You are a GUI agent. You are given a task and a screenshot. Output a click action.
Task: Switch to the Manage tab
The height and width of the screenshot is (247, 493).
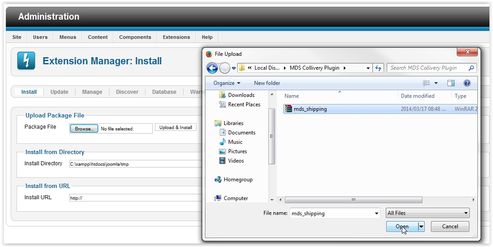click(92, 92)
